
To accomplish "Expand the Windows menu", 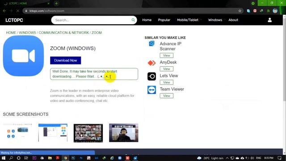I will (x=215, y=20).
